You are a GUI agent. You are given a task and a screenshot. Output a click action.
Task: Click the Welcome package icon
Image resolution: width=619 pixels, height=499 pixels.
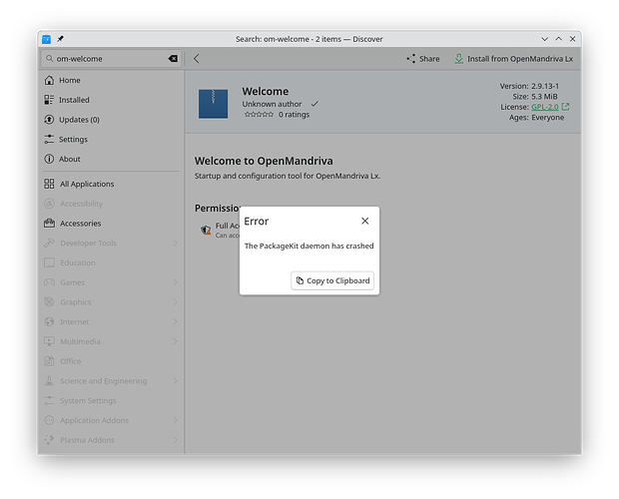click(x=214, y=104)
